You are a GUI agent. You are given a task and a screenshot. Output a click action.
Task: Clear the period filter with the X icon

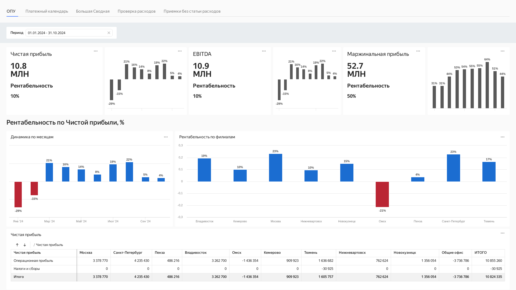coord(109,33)
